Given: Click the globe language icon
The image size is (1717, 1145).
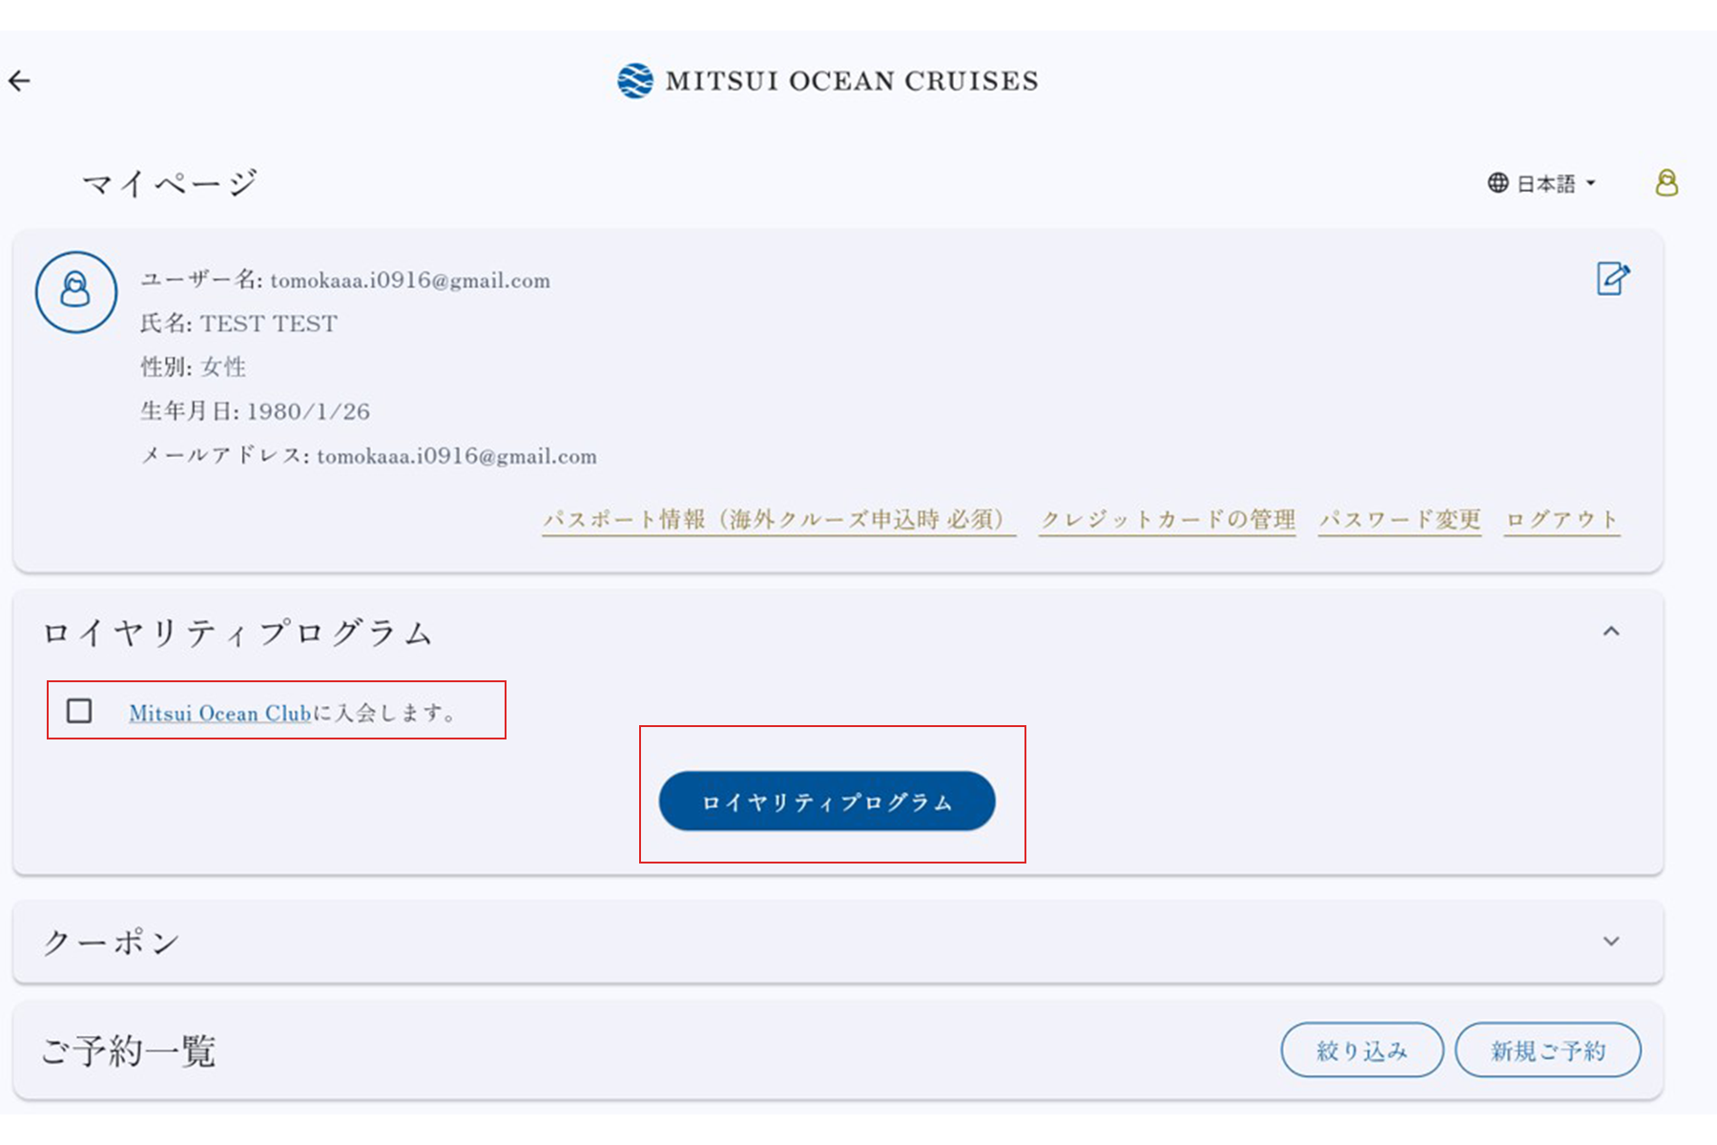Looking at the screenshot, I should 1499,182.
